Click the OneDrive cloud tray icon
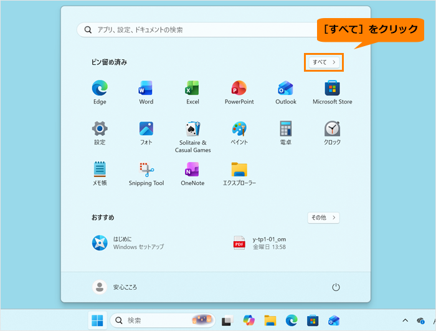 [x=420, y=320]
